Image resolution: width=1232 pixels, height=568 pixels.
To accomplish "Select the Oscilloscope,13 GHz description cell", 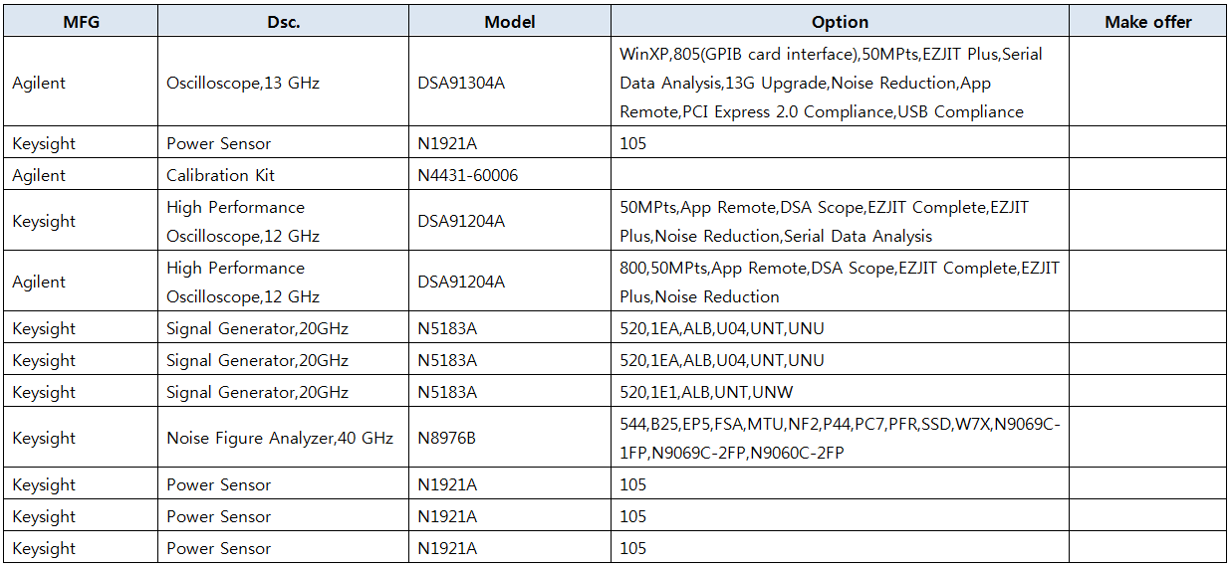I will pos(243,84).
